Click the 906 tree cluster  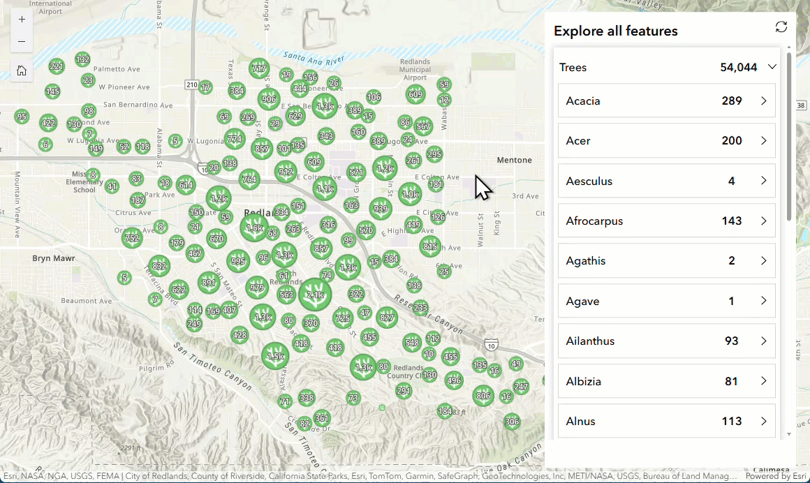(269, 99)
